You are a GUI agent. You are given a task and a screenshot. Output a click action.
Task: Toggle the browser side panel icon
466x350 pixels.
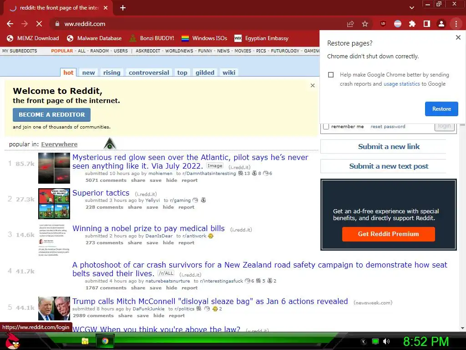point(427,24)
